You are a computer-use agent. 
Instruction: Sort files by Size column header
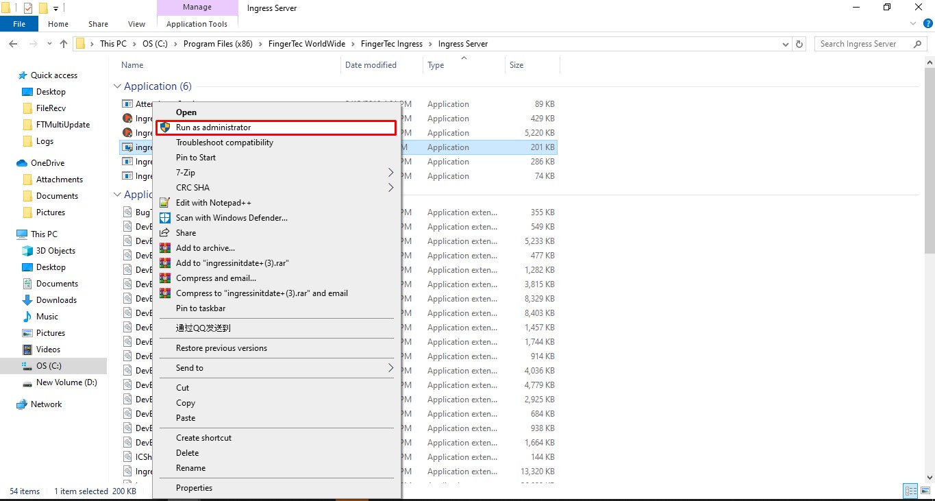click(516, 65)
